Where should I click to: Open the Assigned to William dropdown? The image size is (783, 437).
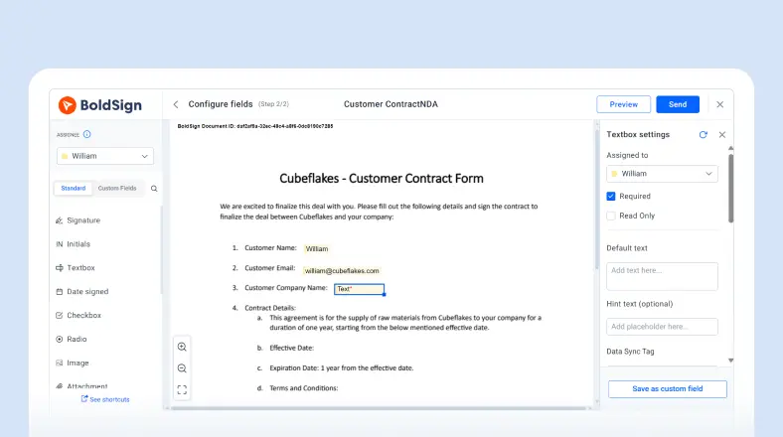point(662,174)
